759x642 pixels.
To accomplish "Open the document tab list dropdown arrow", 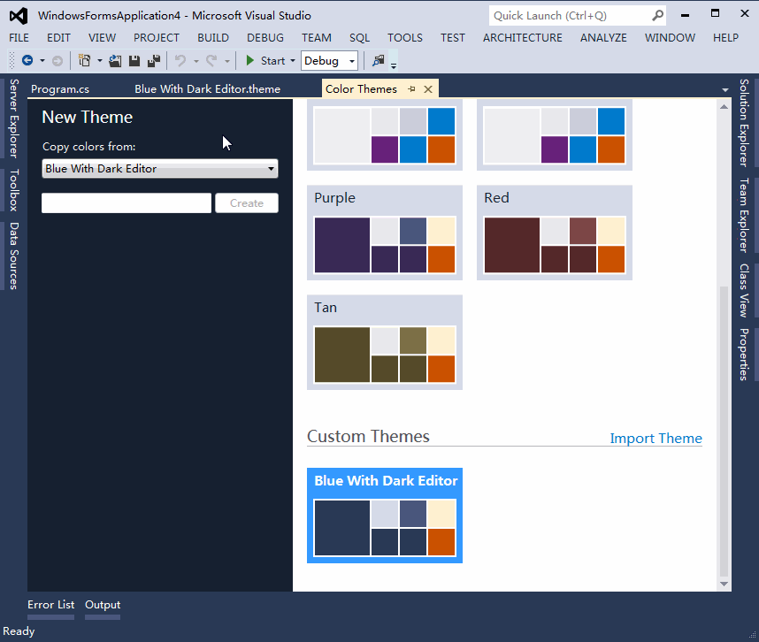I will click(x=724, y=90).
